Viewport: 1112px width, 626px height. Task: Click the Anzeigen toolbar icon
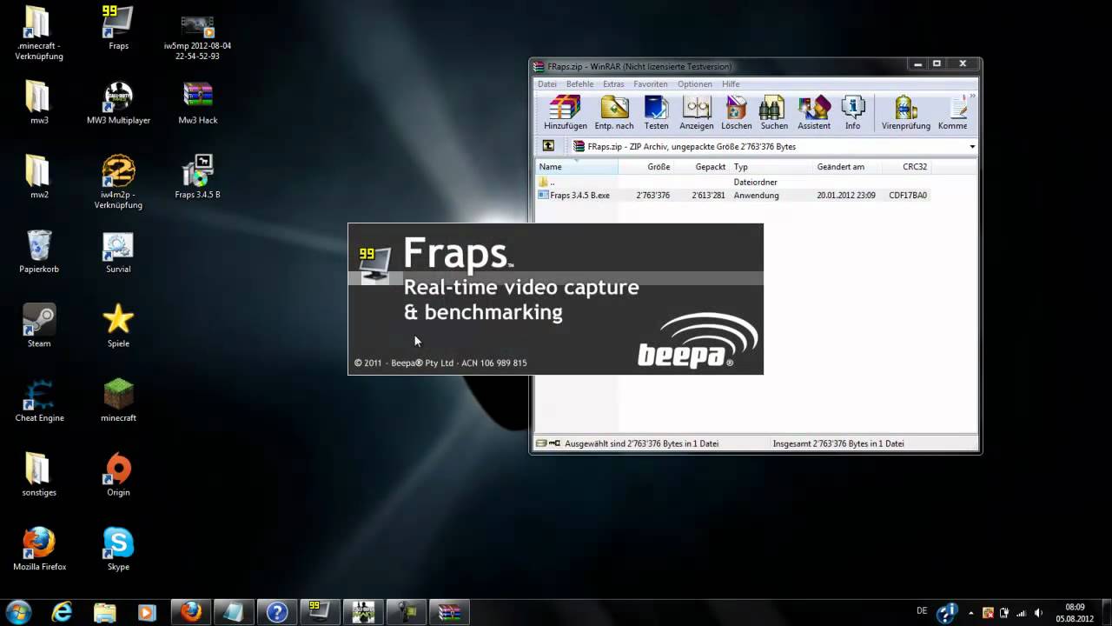click(x=697, y=113)
